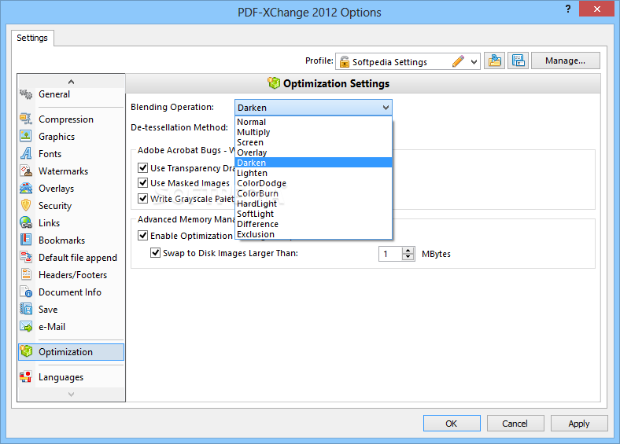Close the Options dialog window
Screen dimensions: 620x444
coord(596,9)
